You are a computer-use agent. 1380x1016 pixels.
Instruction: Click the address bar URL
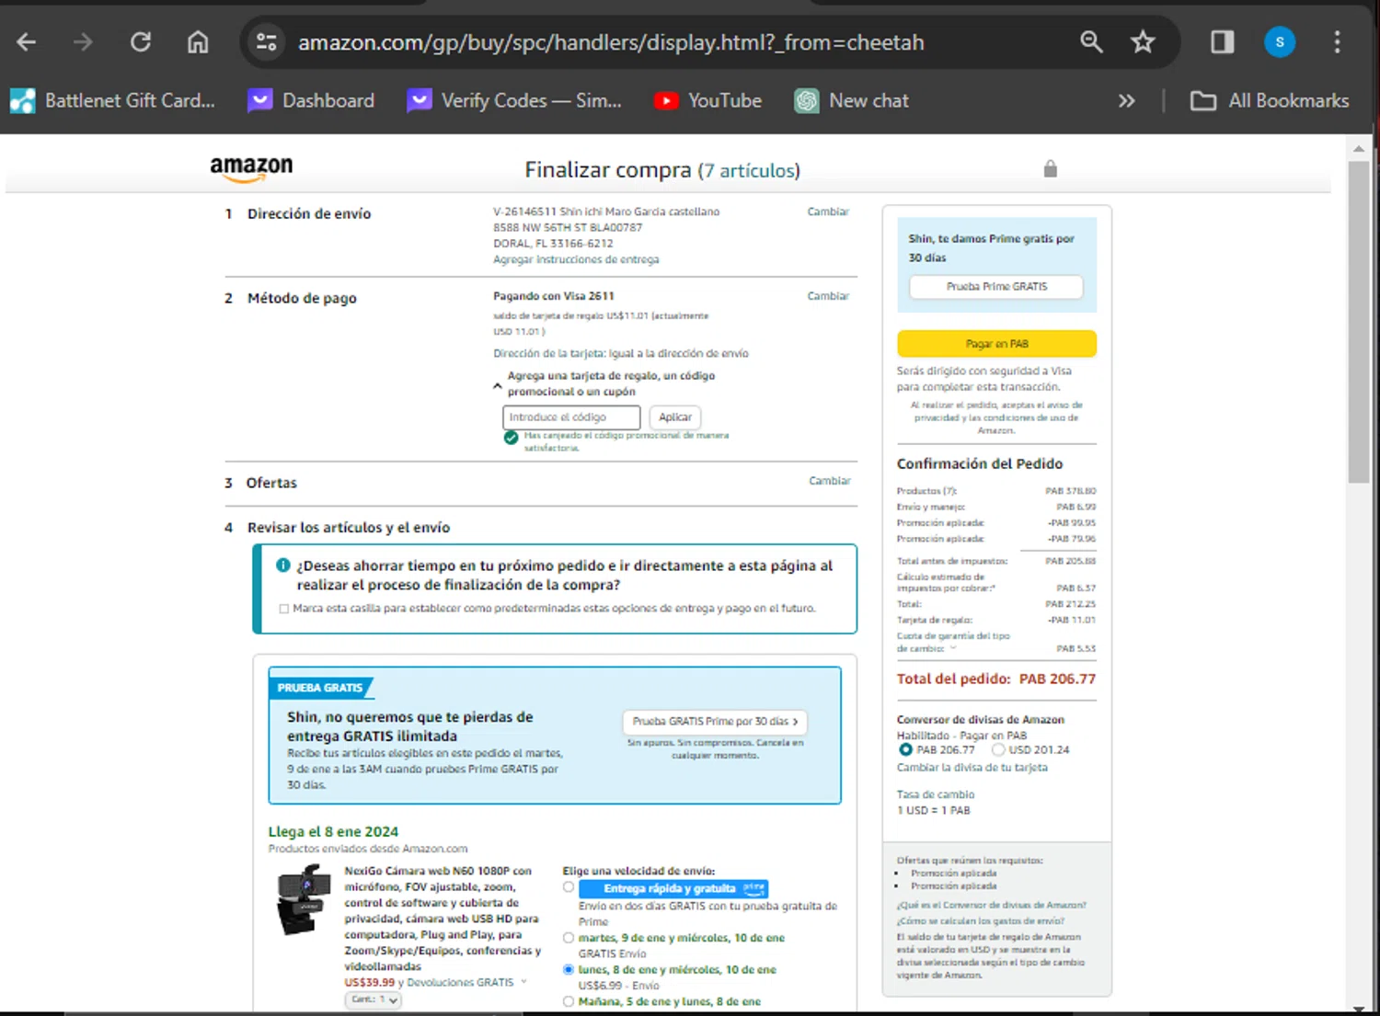(611, 42)
